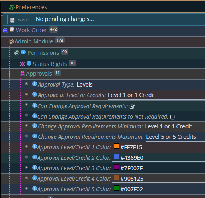Click the Save button
This screenshot has width=205, height=198.
click(x=19, y=20)
